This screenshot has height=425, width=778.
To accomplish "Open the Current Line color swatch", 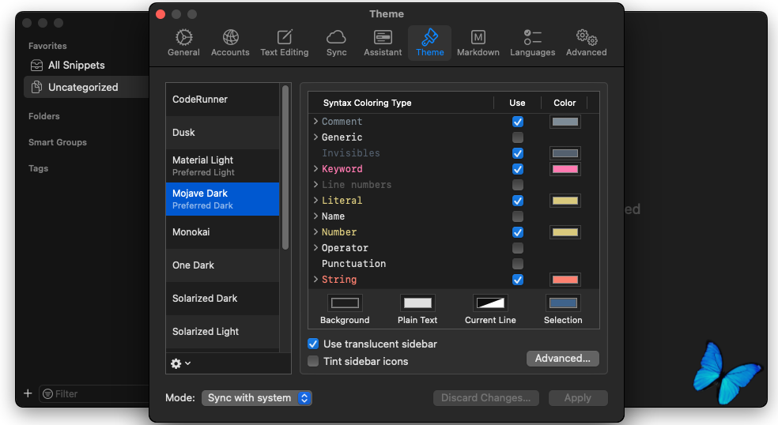I will 490,303.
